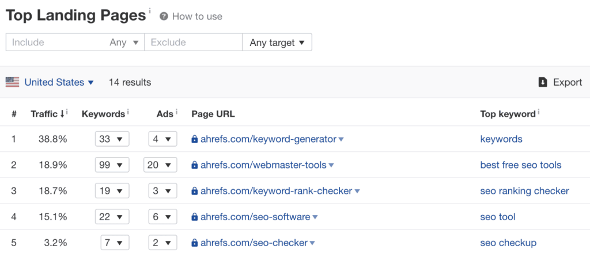The height and width of the screenshot is (253, 590).
Task: Click the lock icon for seo-software URL
Action: (195, 217)
